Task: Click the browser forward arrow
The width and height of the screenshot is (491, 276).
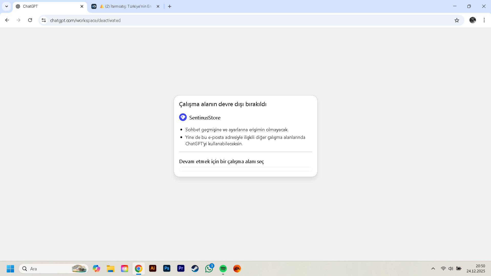Action: pos(18,20)
